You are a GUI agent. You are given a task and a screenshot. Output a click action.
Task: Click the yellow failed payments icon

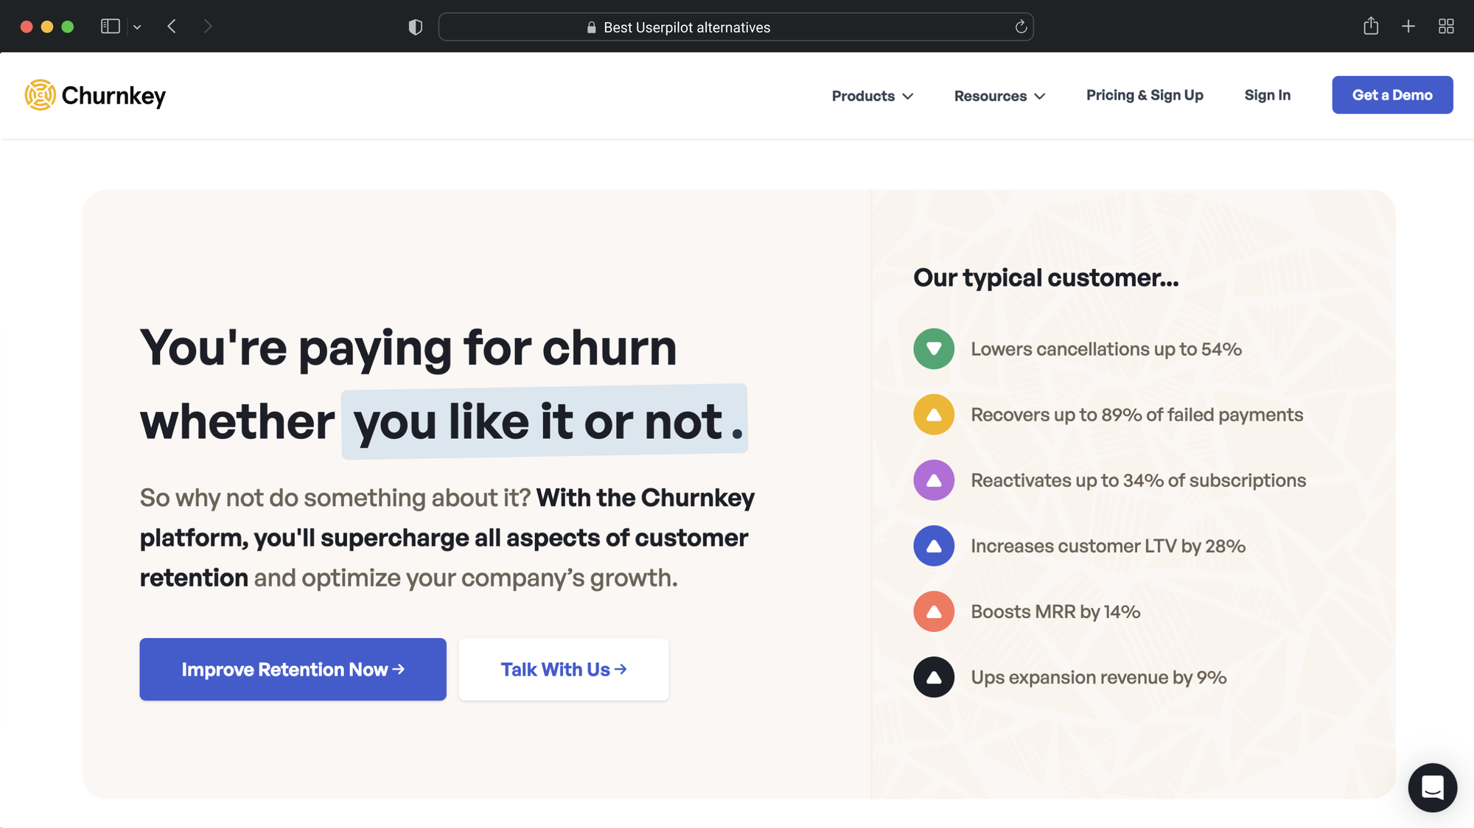933,414
